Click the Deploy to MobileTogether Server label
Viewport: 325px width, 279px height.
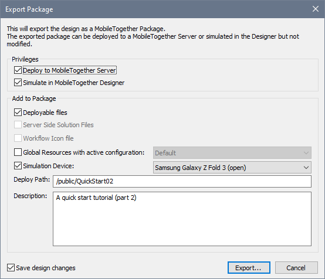[70, 70]
